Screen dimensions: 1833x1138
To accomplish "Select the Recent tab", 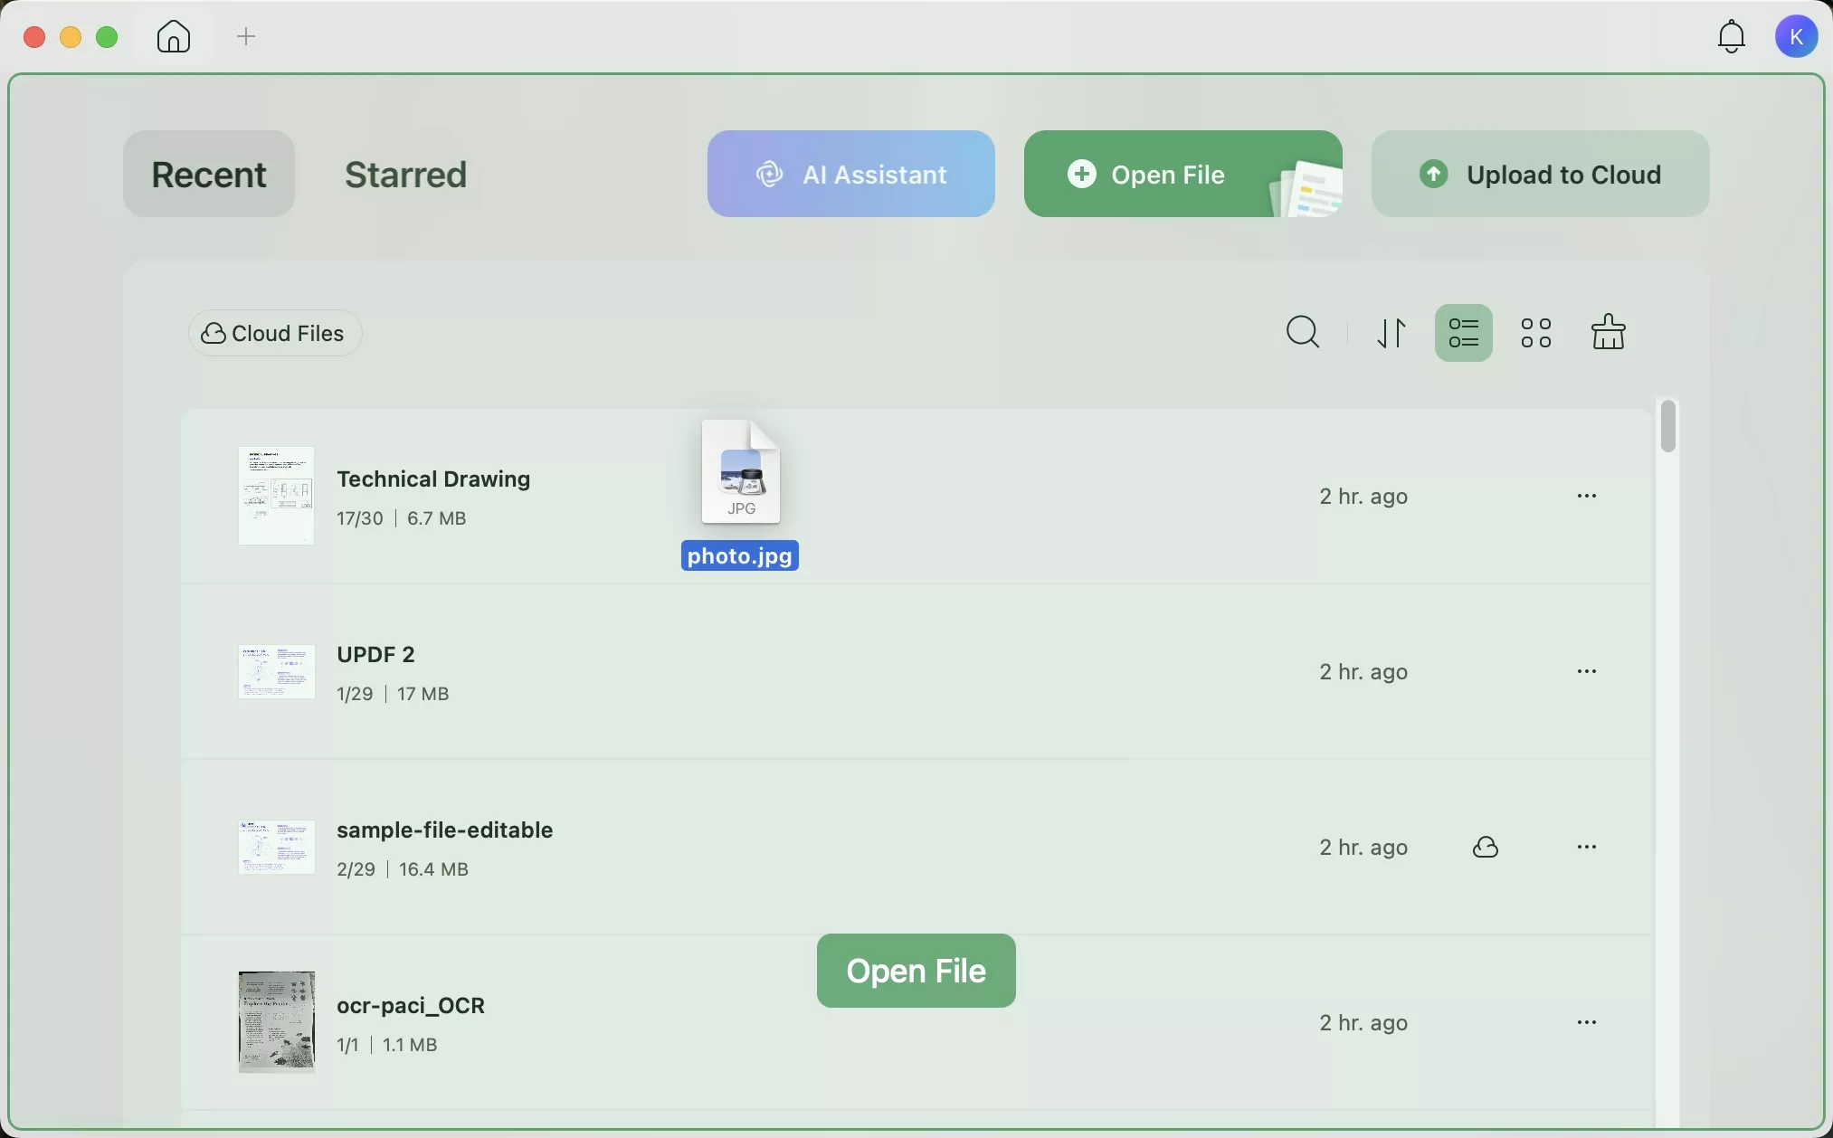I will [209, 175].
